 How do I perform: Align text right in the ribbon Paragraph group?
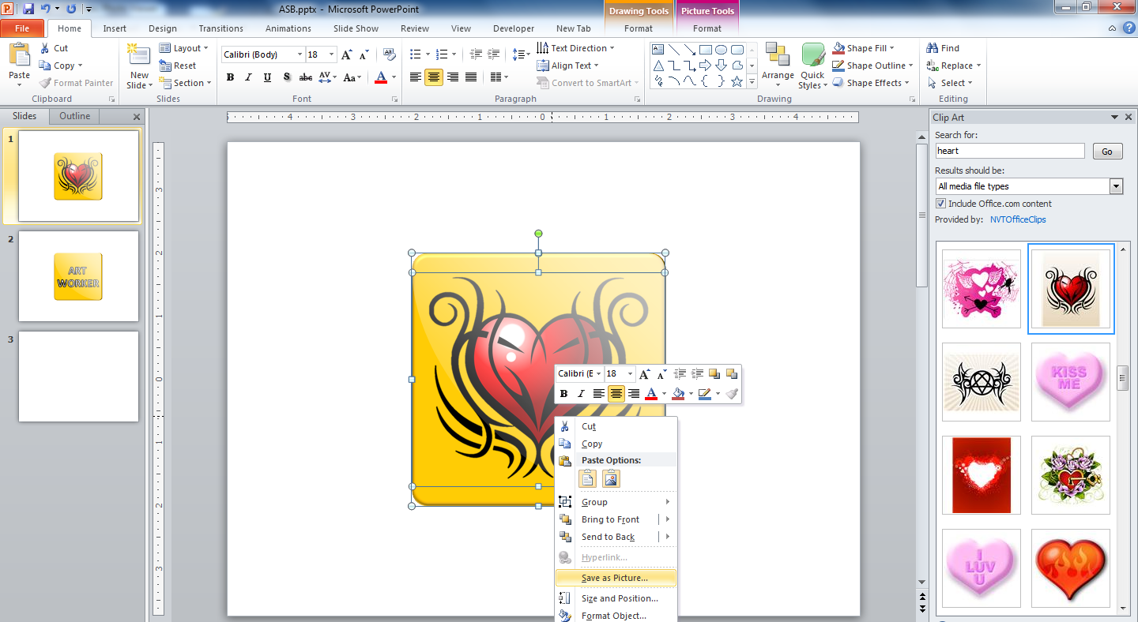click(453, 77)
